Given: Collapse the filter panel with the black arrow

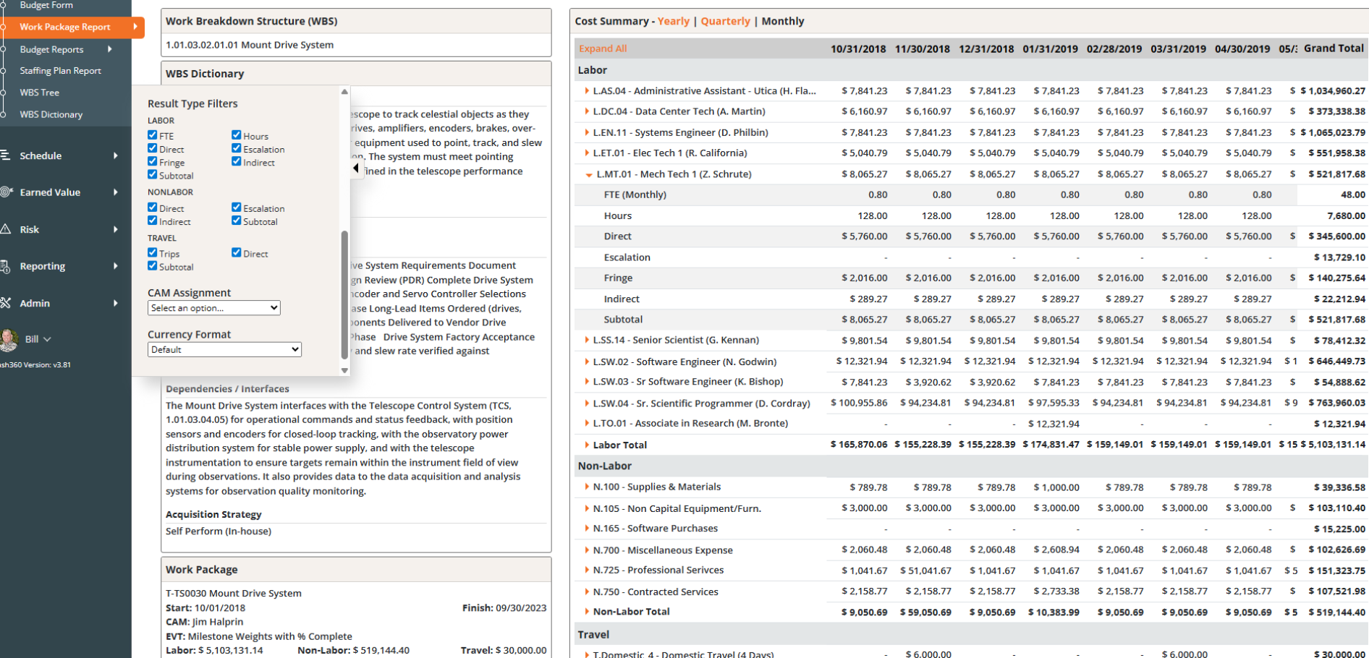Looking at the screenshot, I should pyautogui.click(x=356, y=168).
